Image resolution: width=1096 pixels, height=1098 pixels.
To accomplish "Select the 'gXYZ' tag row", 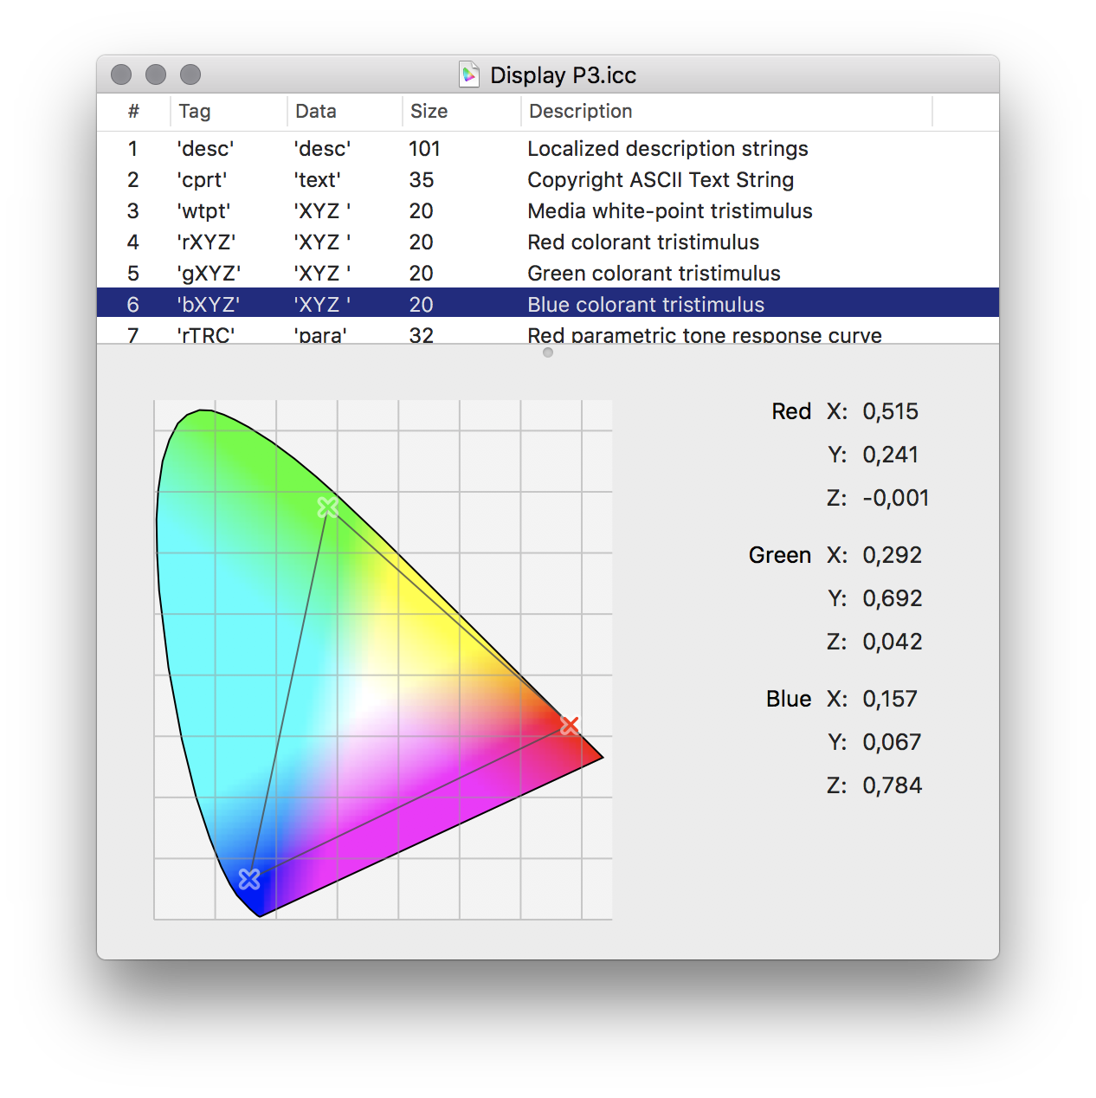I will tap(548, 274).
